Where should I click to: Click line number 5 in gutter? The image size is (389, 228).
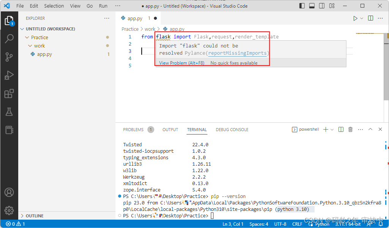click(x=130, y=66)
